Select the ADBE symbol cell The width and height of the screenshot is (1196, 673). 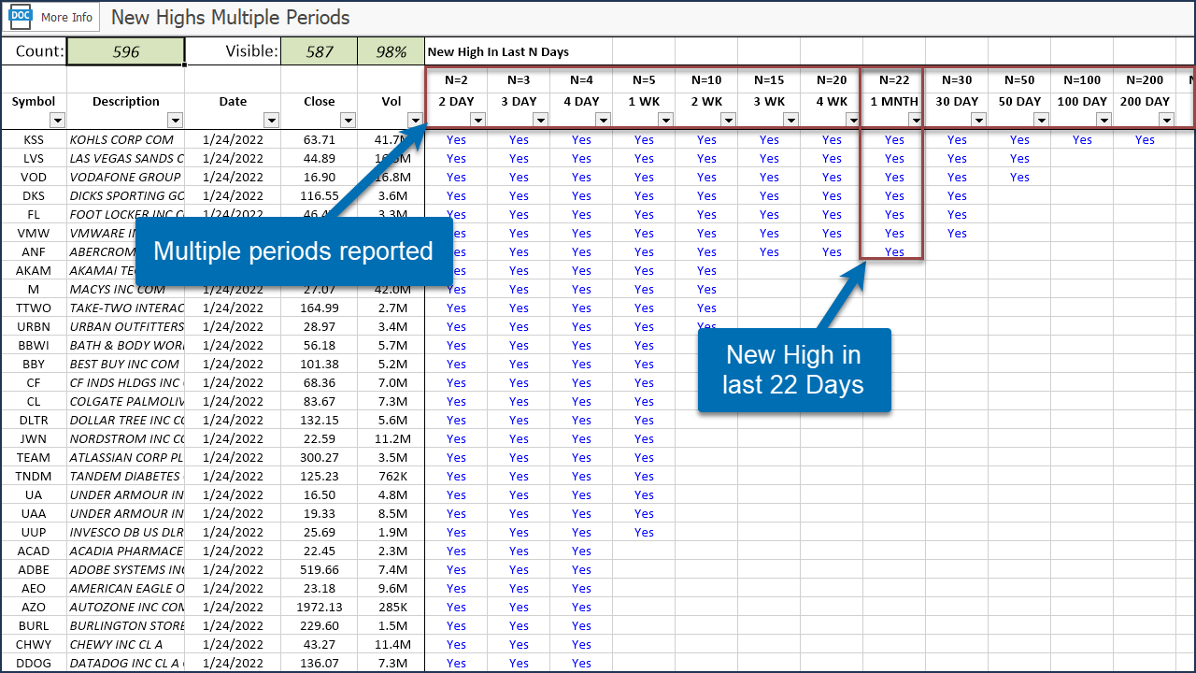click(34, 570)
